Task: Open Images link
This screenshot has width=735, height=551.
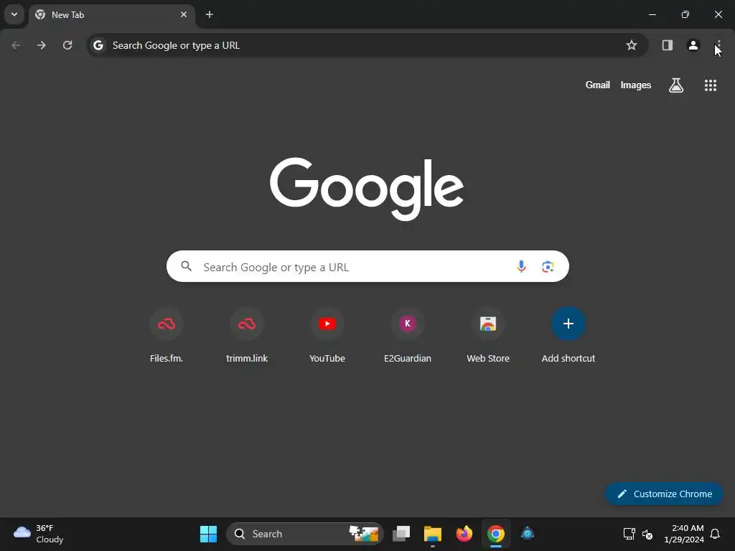Action: (x=636, y=85)
